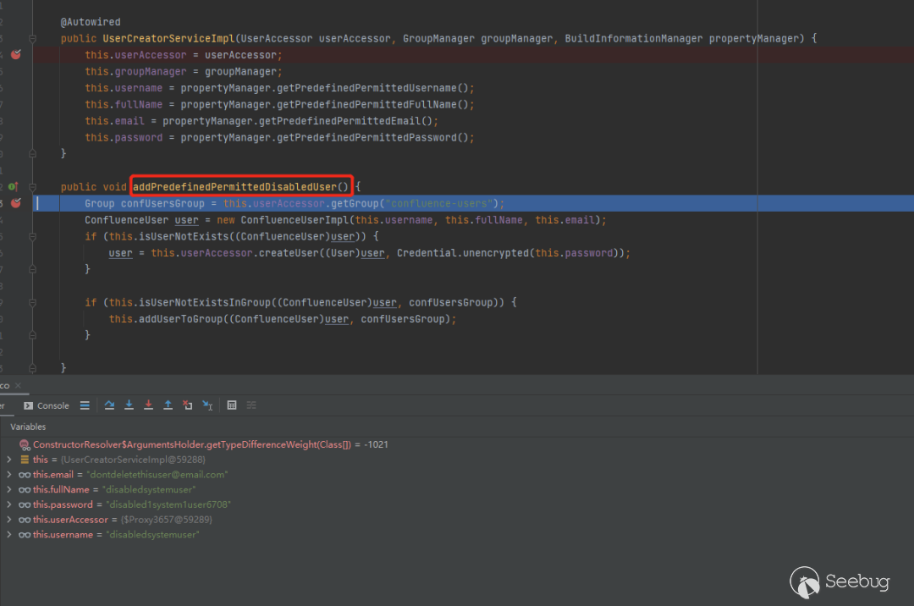This screenshot has height=606, width=914.
Task: Expand the 'this' variable node
Action: (8, 460)
